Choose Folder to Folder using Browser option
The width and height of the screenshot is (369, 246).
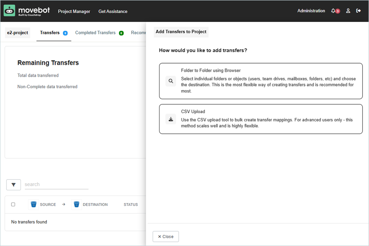coord(261,81)
